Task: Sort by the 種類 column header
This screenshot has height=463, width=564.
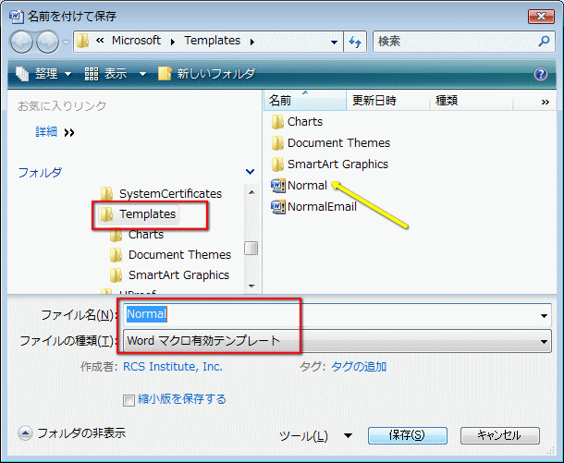Action: pyautogui.click(x=471, y=101)
